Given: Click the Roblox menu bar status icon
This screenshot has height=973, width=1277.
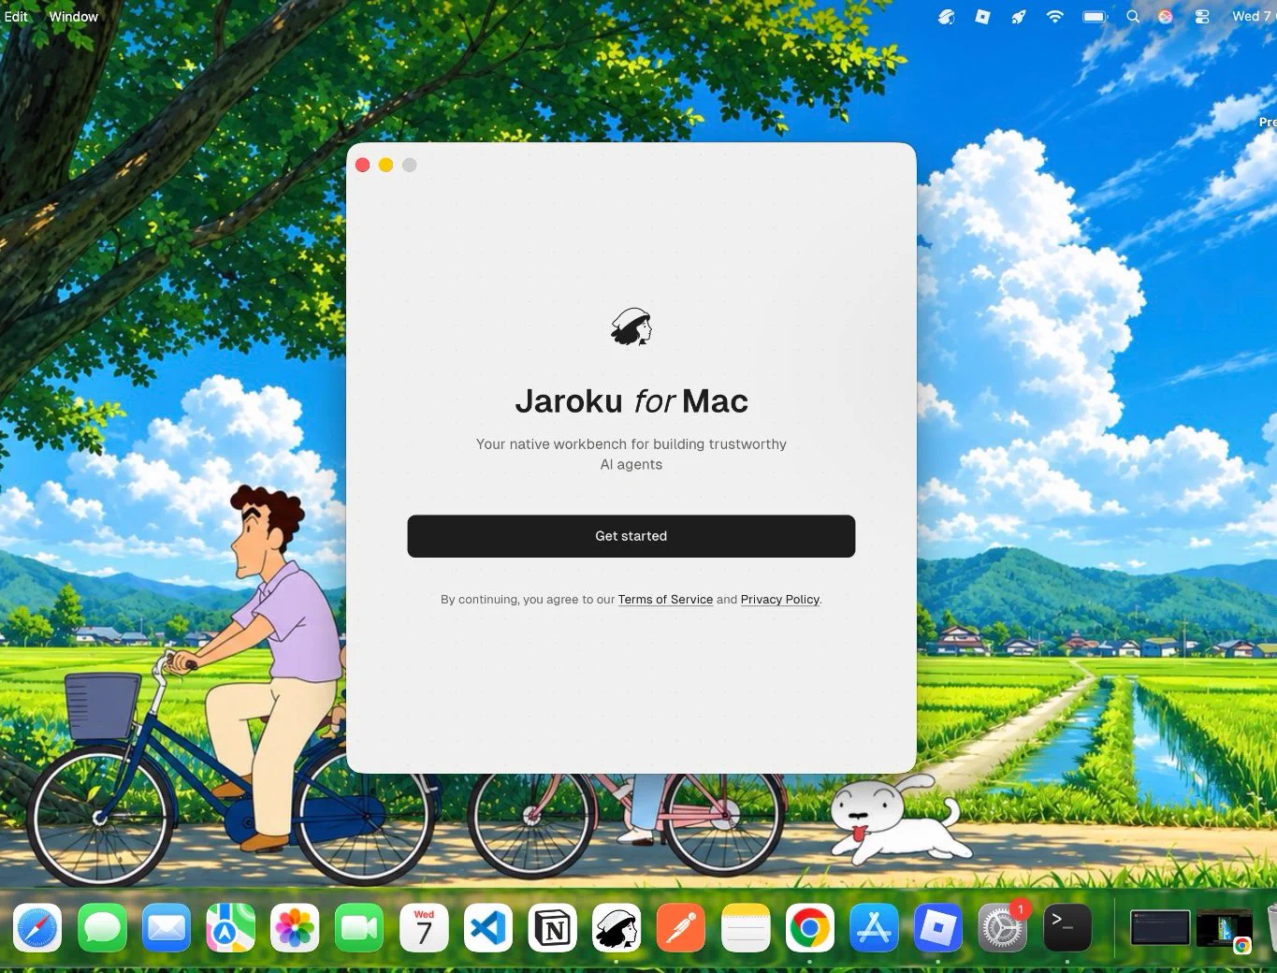Looking at the screenshot, I should (x=982, y=16).
